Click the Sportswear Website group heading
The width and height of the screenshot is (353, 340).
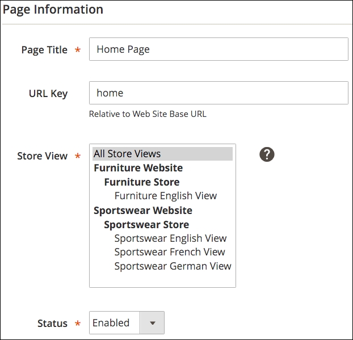click(x=143, y=211)
